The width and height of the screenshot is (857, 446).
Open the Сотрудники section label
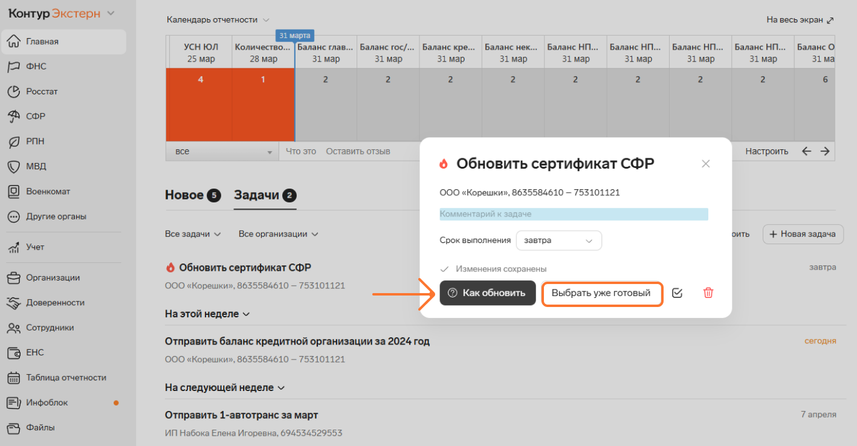click(x=50, y=328)
